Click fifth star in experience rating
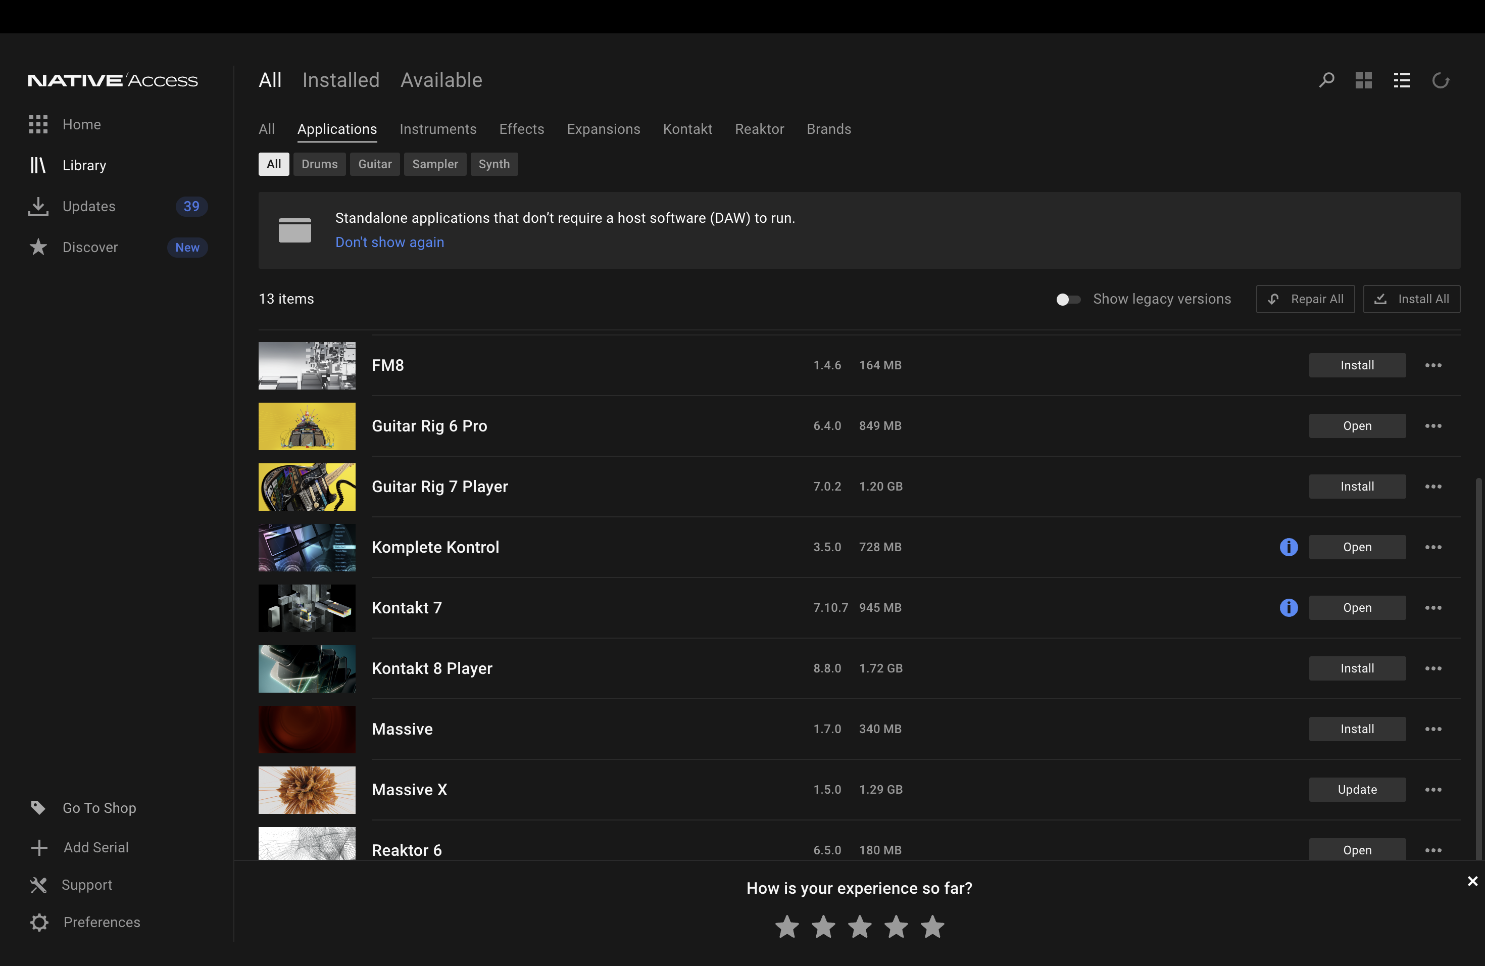The height and width of the screenshot is (966, 1485). pyautogui.click(x=932, y=927)
